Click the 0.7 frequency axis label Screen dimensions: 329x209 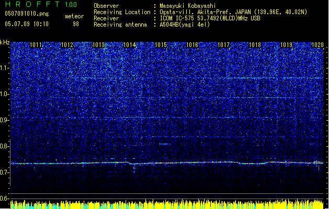pyautogui.click(x=4, y=172)
